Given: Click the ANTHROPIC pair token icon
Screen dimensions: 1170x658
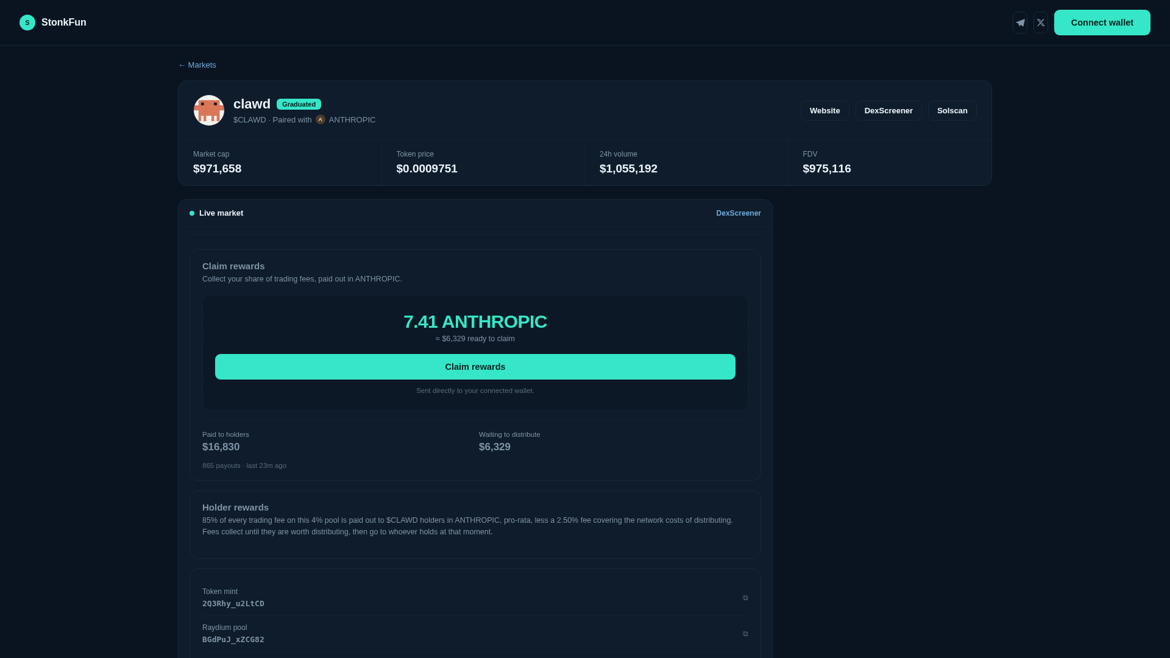Looking at the screenshot, I should pos(321,119).
